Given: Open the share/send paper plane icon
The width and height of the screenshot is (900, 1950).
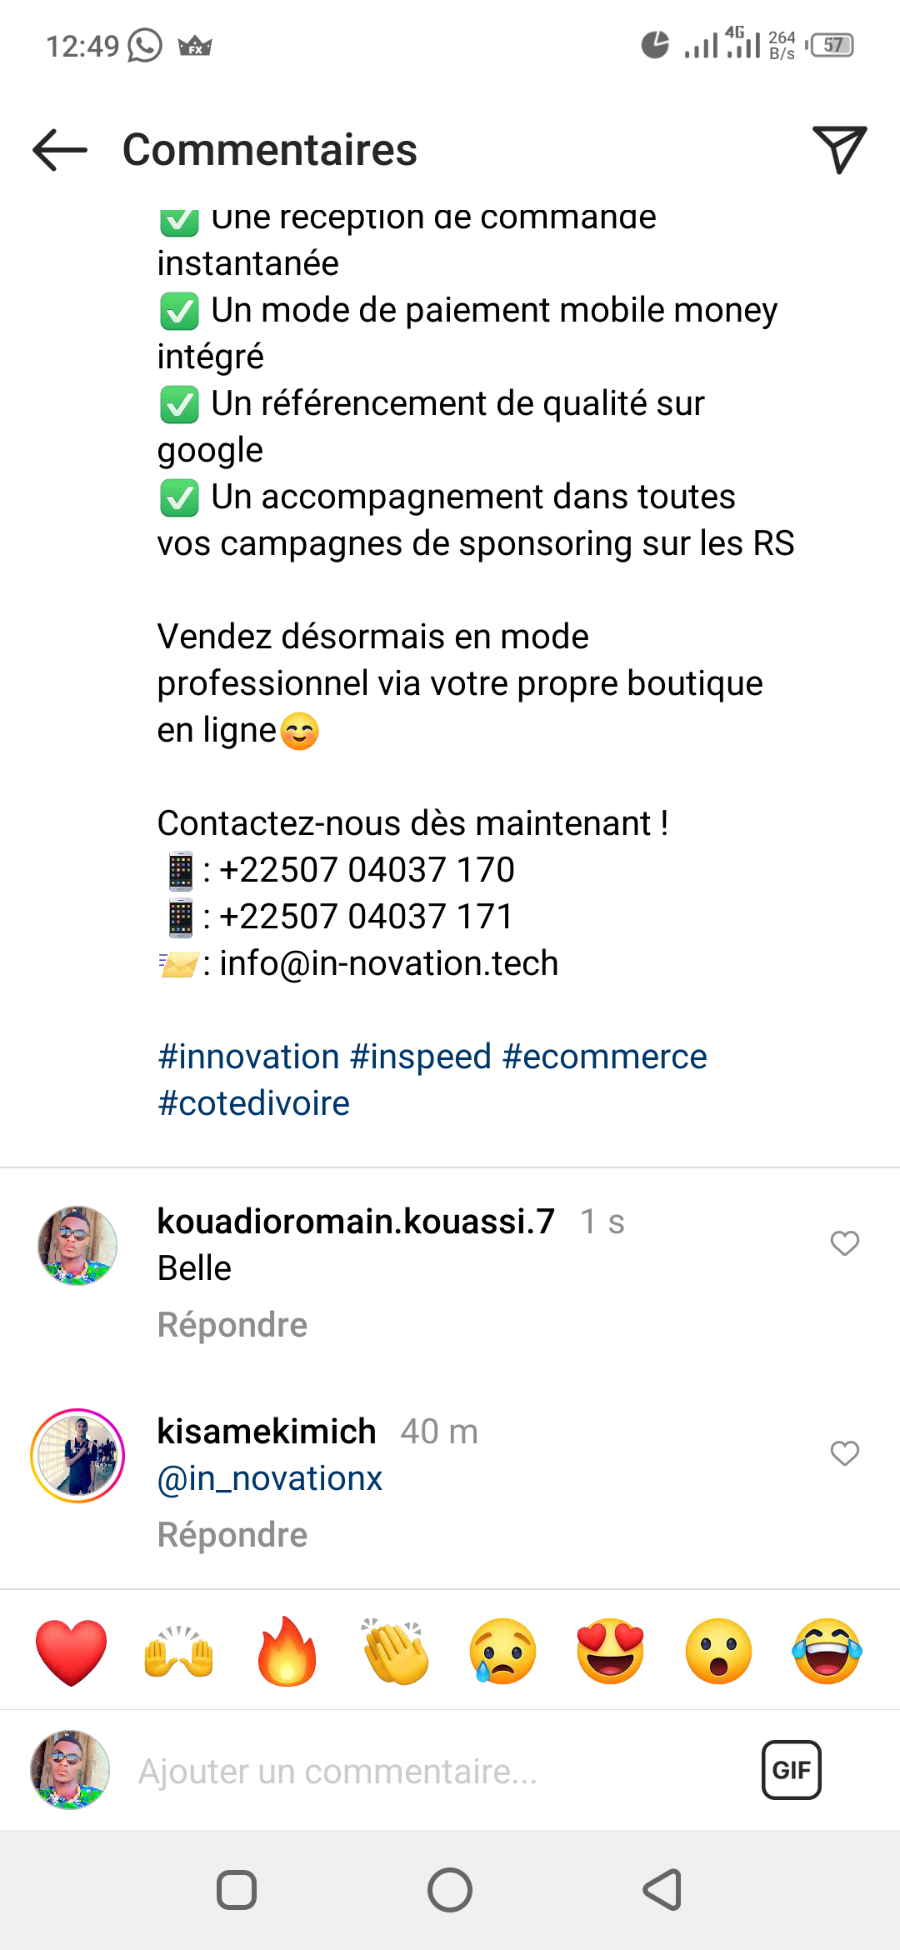Looking at the screenshot, I should tap(839, 150).
